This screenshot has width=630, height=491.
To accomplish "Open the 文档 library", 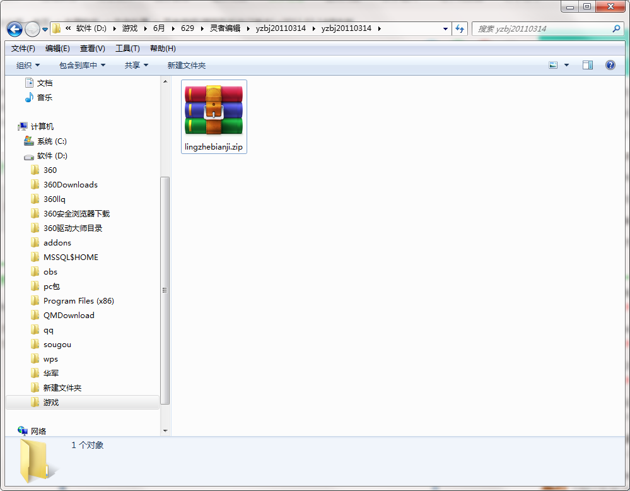I will coord(38,83).
